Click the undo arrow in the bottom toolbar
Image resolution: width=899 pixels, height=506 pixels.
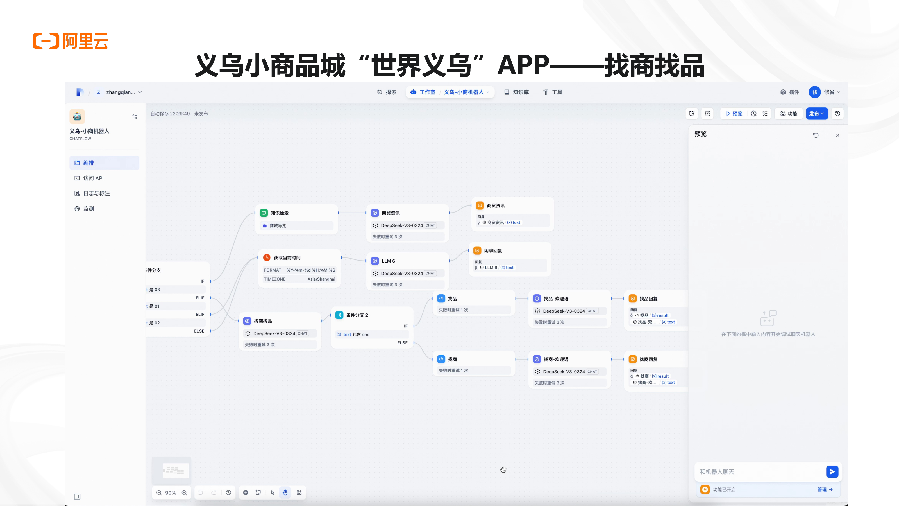pyautogui.click(x=201, y=493)
